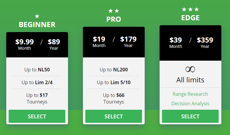Click the three stars above EDGE
Image resolution: width=230 pixels, height=135 pixels.
click(x=190, y=9)
